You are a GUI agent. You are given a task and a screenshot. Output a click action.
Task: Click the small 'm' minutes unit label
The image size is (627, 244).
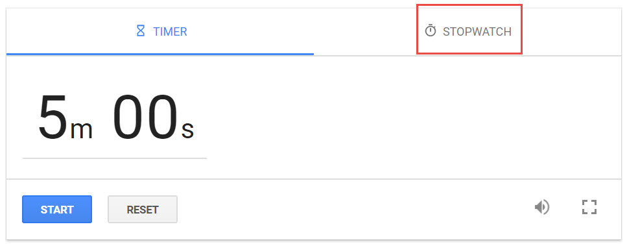(82, 130)
